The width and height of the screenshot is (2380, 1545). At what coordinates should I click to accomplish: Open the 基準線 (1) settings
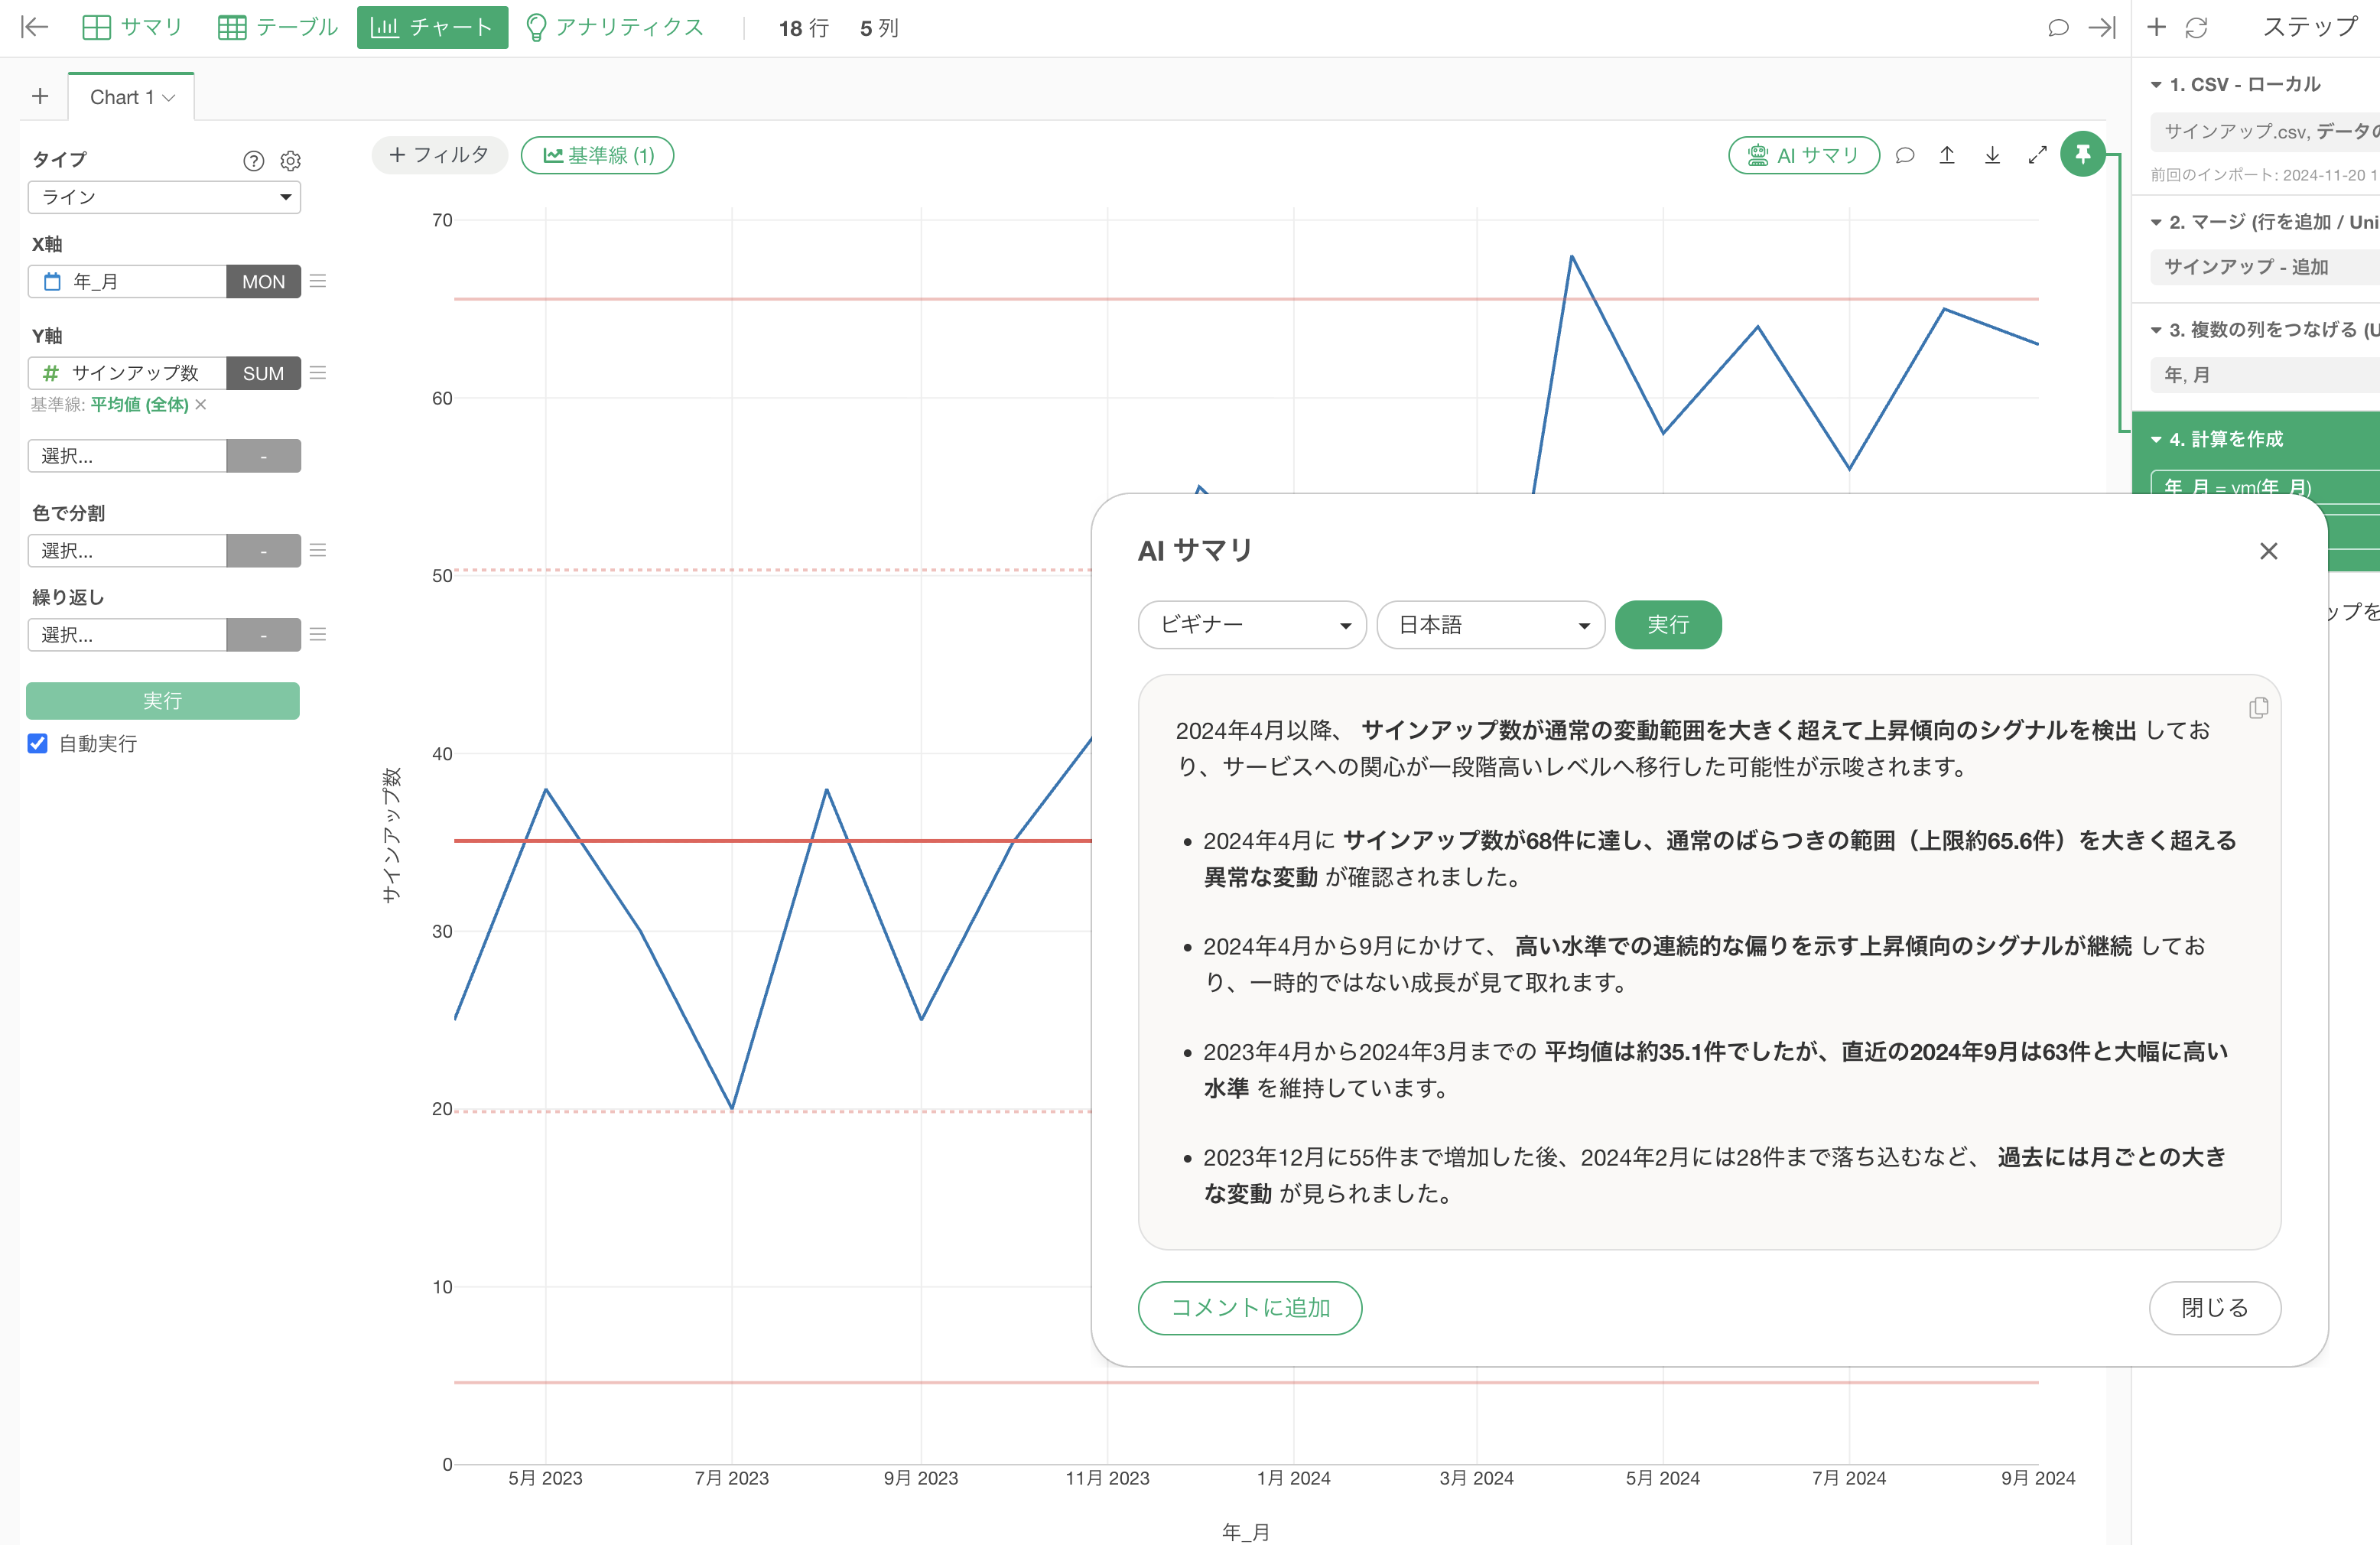click(597, 155)
